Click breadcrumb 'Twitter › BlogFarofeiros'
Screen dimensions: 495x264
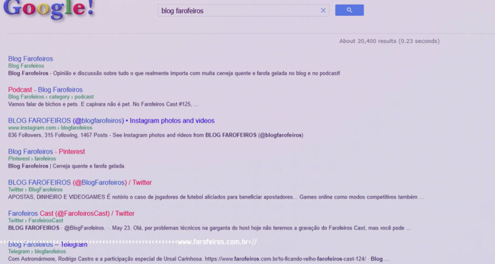36,190
